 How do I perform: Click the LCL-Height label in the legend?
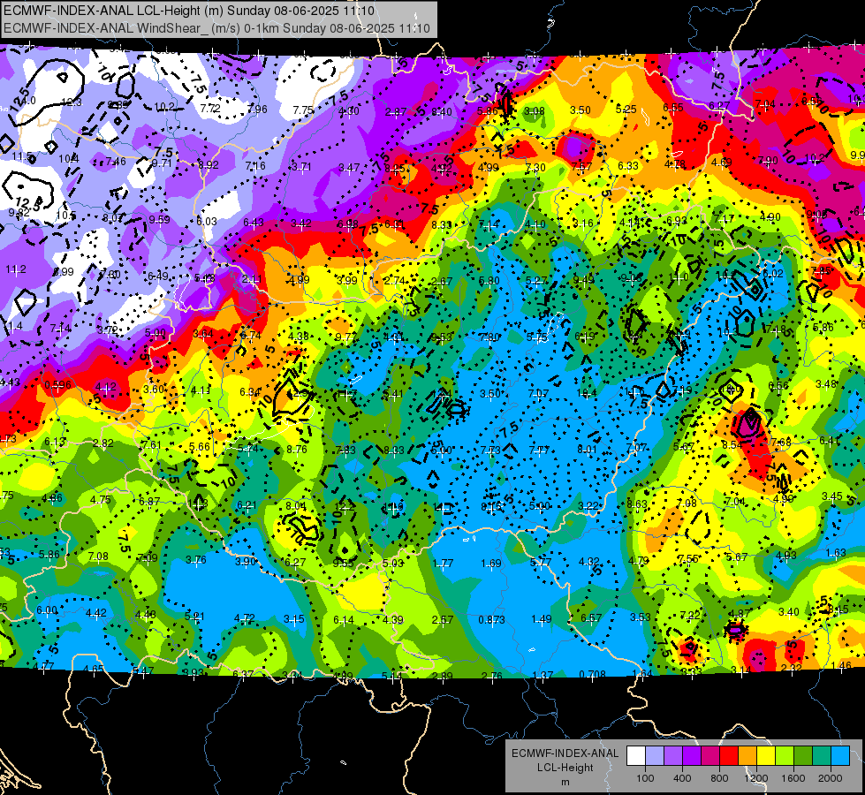pyautogui.click(x=565, y=768)
